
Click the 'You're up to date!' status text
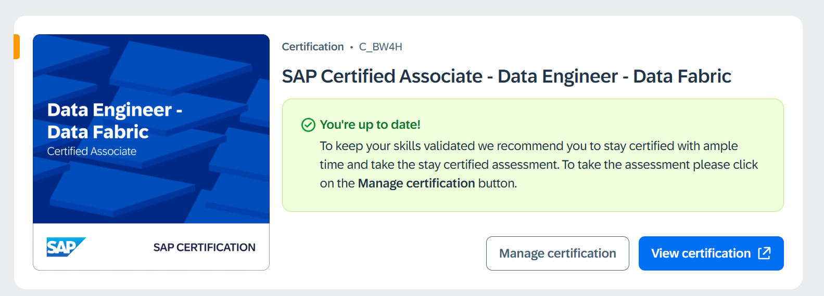click(x=370, y=125)
